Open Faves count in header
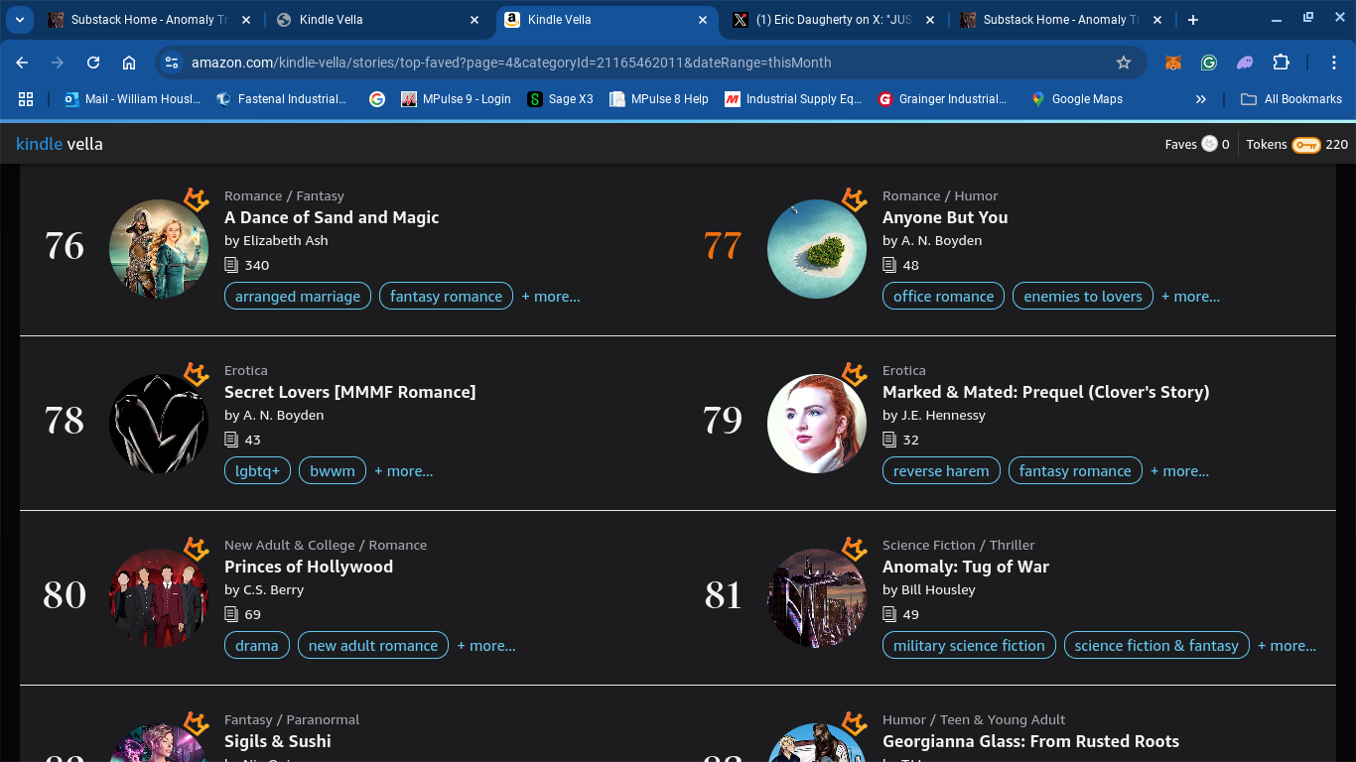Image resolution: width=1356 pixels, height=762 pixels. click(x=1197, y=144)
